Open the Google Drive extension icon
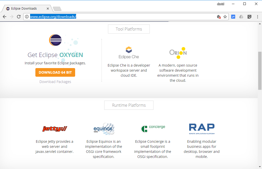262x169 pixels. point(241,17)
